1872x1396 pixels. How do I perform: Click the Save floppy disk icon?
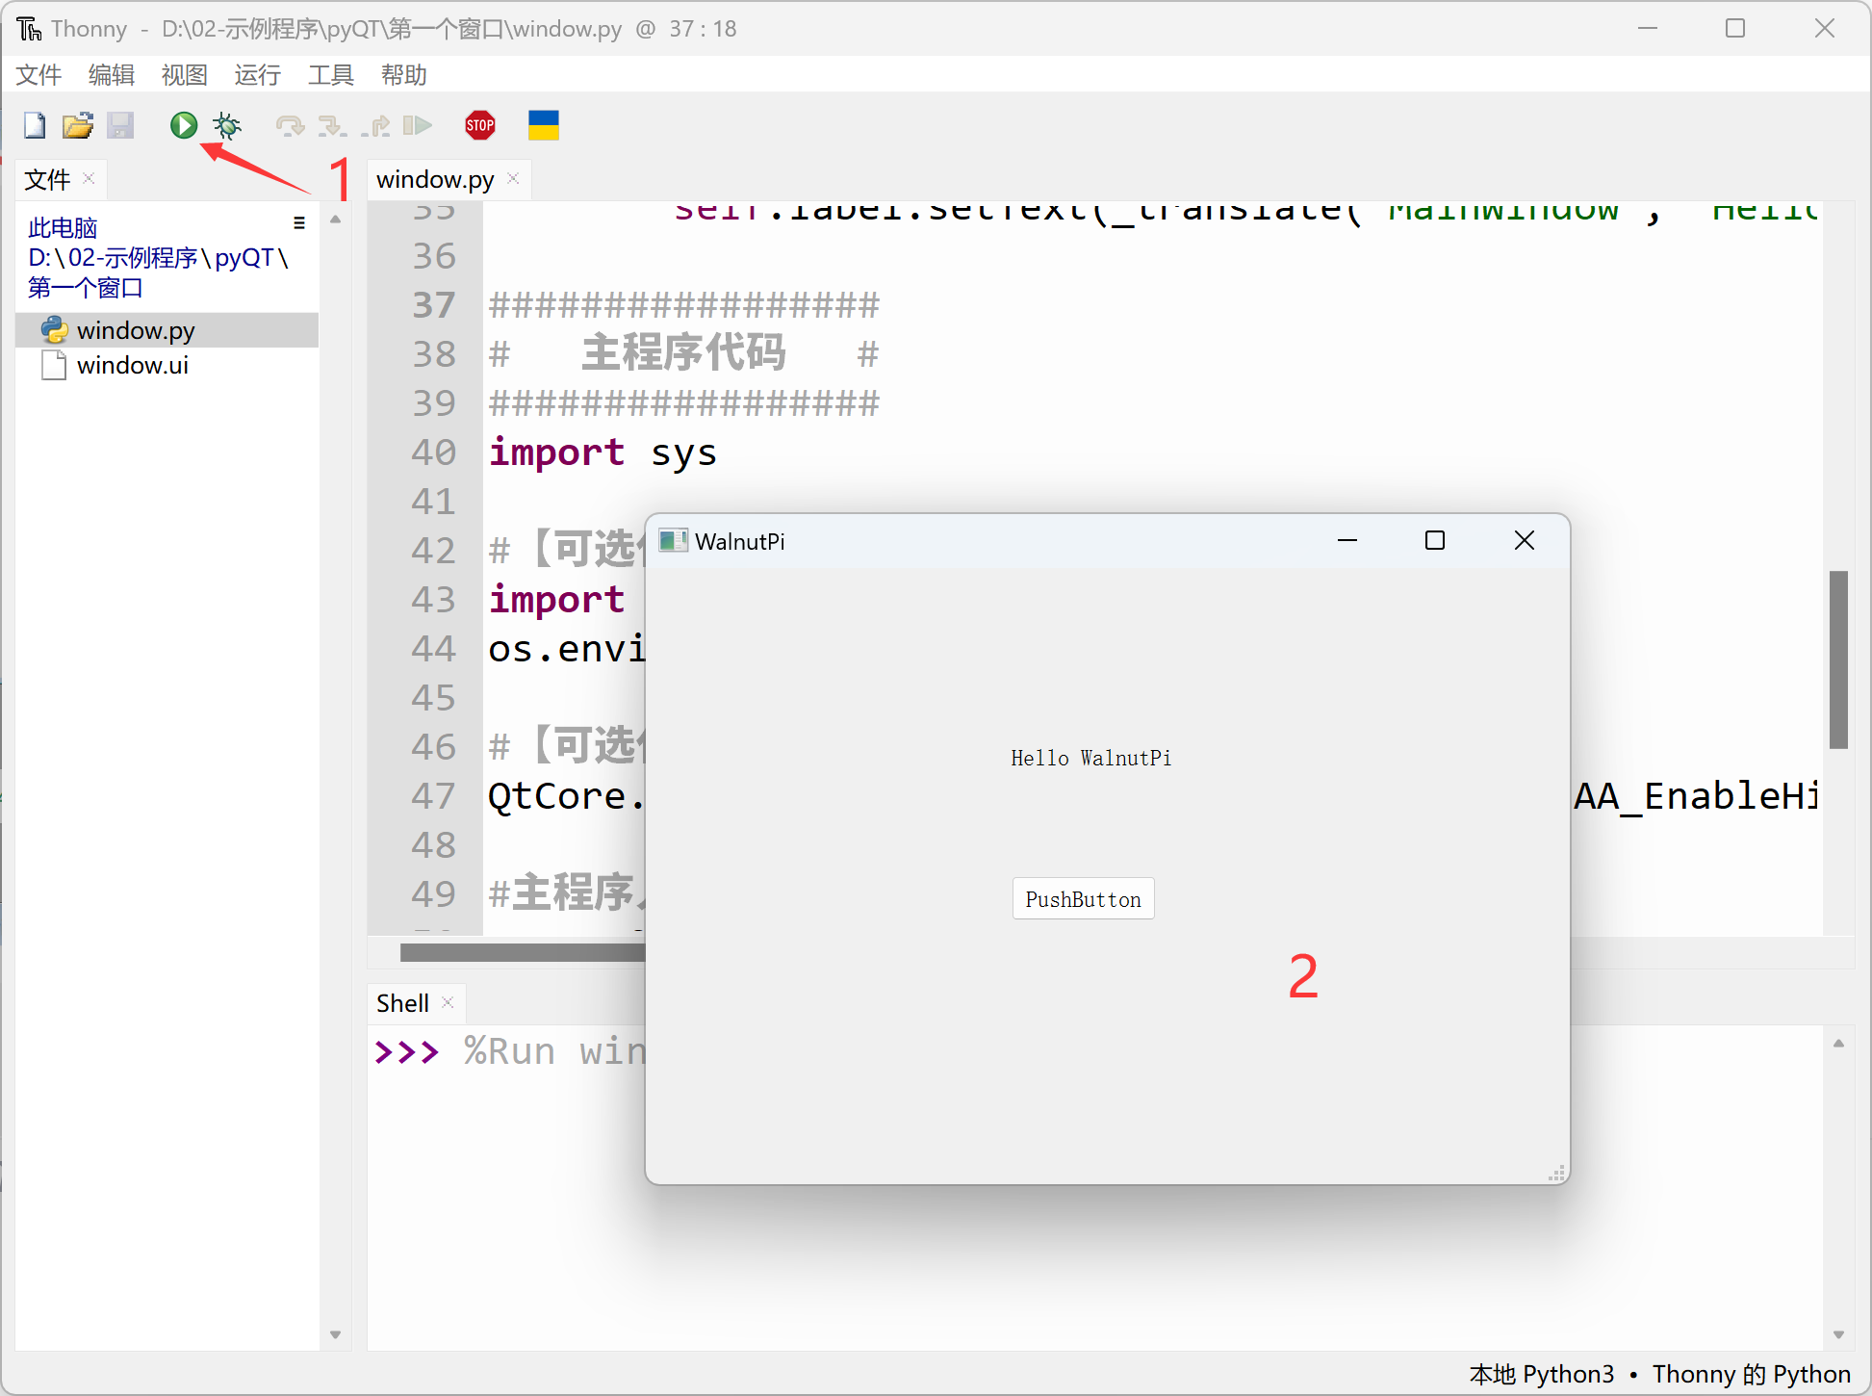120,125
